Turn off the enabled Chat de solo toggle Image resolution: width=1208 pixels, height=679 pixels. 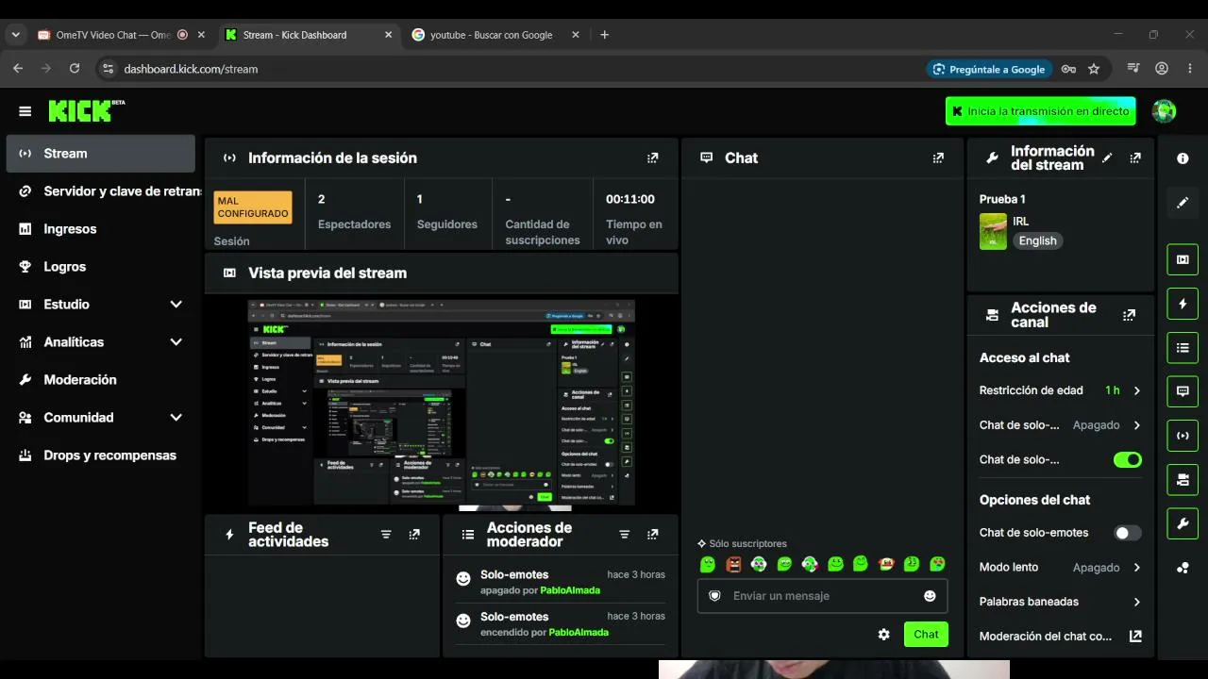[x=1128, y=460]
